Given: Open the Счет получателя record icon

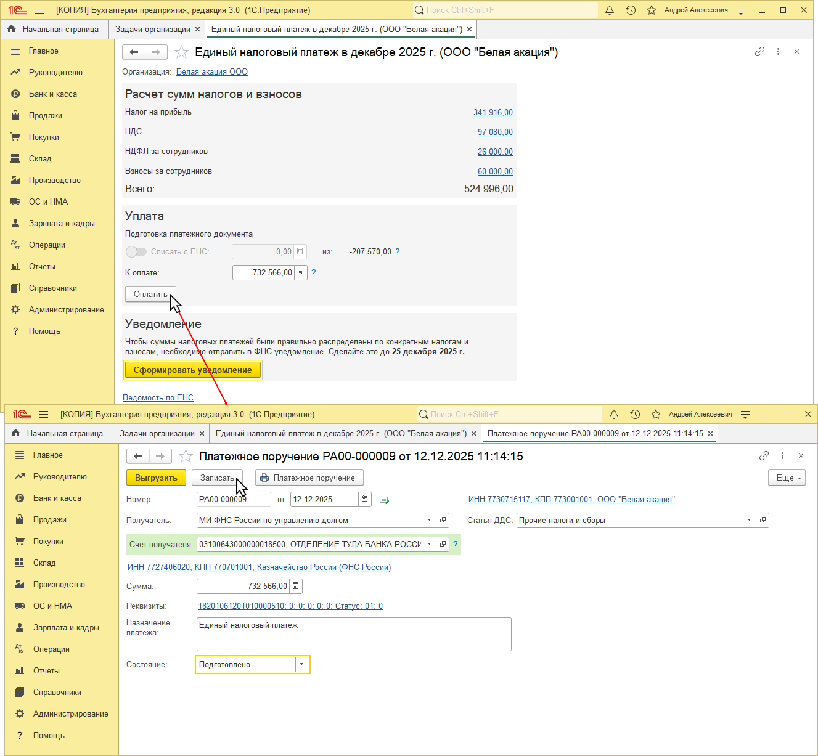Looking at the screenshot, I should click(443, 544).
